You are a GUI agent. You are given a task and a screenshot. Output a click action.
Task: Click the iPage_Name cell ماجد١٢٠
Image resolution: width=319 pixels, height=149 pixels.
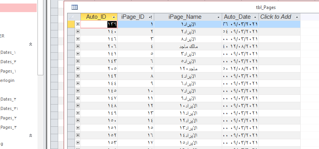pos(188,69)
